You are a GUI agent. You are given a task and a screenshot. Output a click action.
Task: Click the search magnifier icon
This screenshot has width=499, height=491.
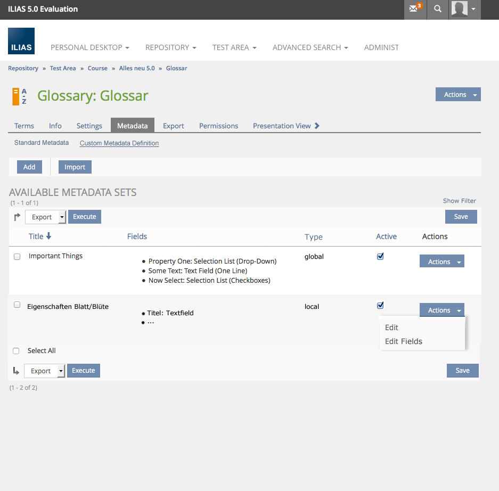(x=438, y=9)
